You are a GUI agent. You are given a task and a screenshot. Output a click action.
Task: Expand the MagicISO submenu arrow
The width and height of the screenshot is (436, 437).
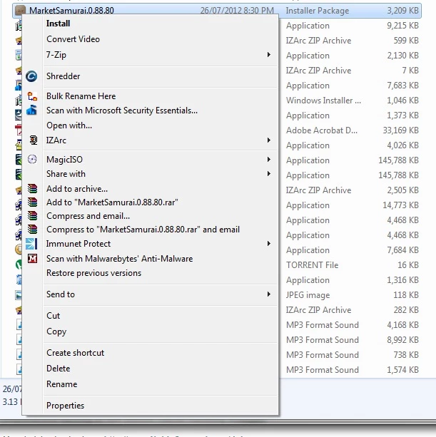(268, 160)
